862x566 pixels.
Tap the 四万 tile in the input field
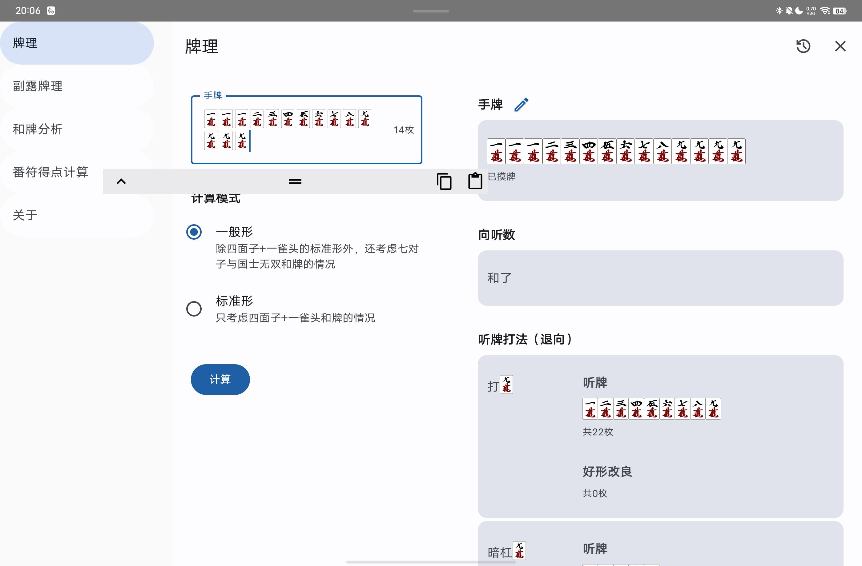(x=288, y=119)
